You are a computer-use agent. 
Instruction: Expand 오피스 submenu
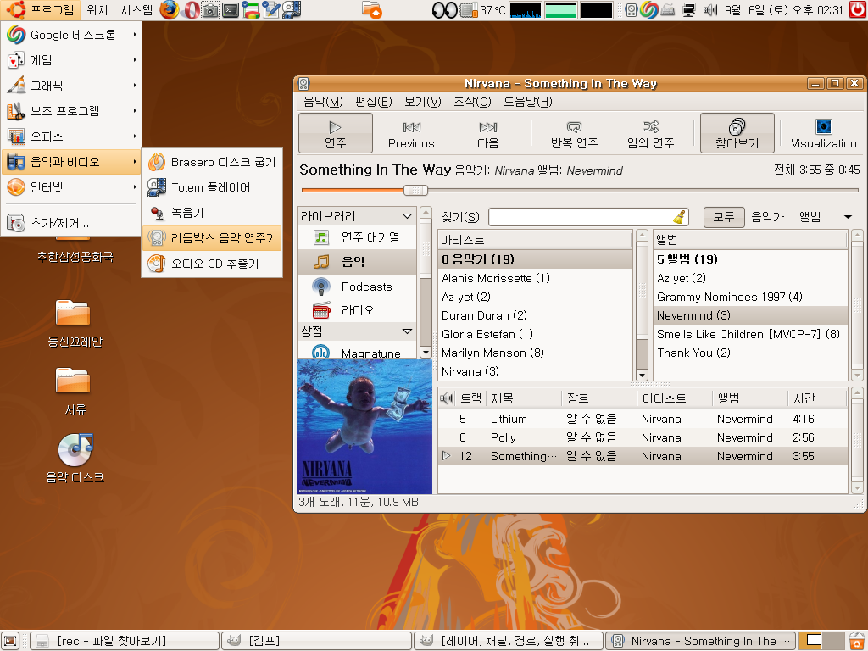[x=71, y=136]
